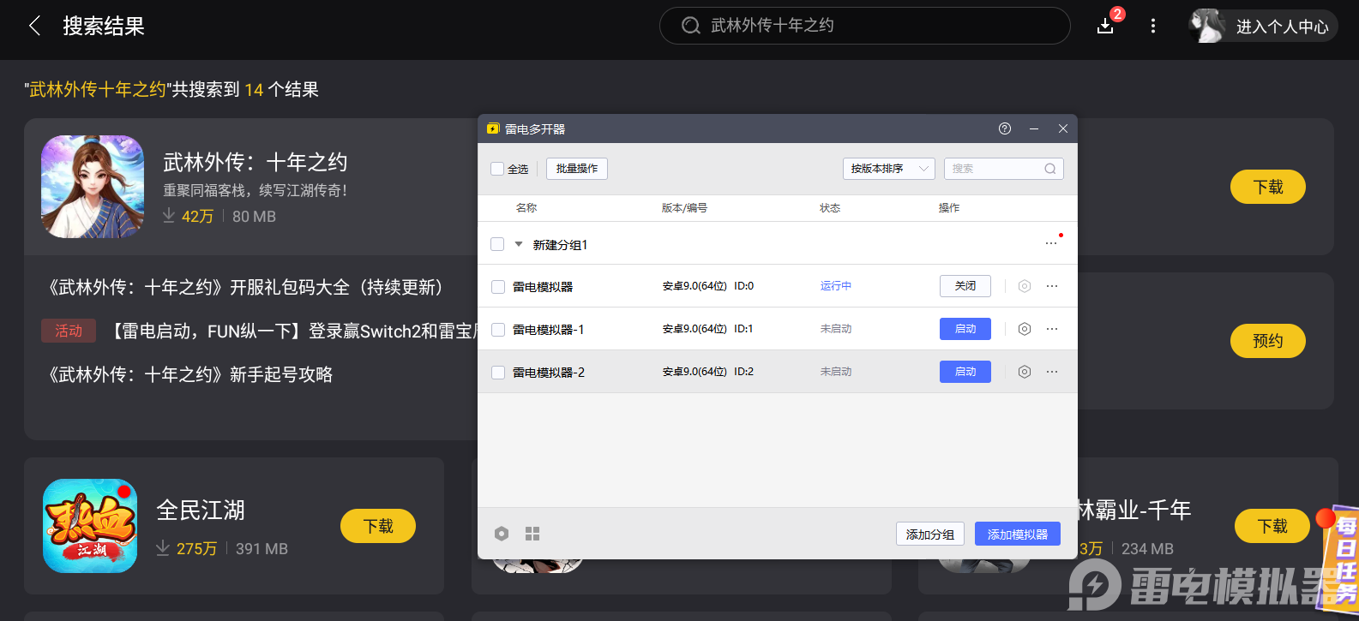Open 开服礼包码大全 article link
The height and width of the screenshot is (621, 1359).
245,287
